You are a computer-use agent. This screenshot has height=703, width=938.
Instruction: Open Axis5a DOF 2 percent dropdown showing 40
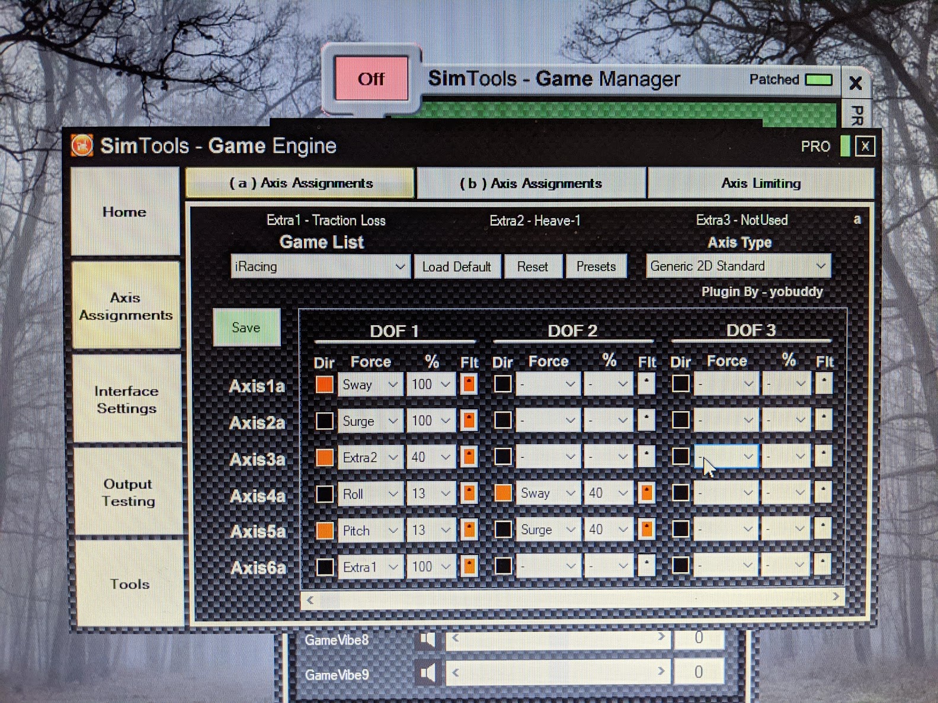[609, 529]
